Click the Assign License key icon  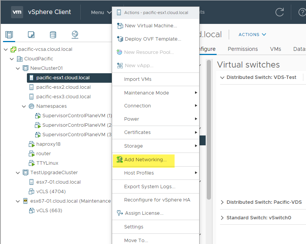[x=120, y=213]
